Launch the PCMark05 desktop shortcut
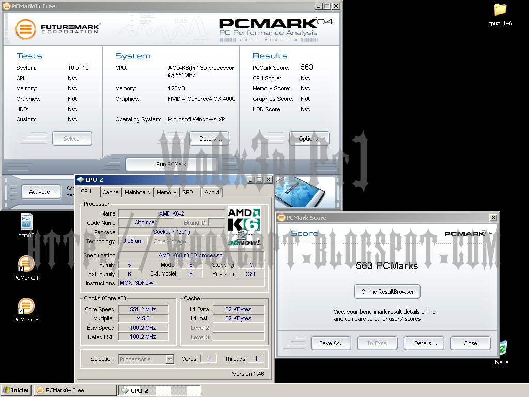529x397 pixels. pyautogui.click(x=26, y=310)
